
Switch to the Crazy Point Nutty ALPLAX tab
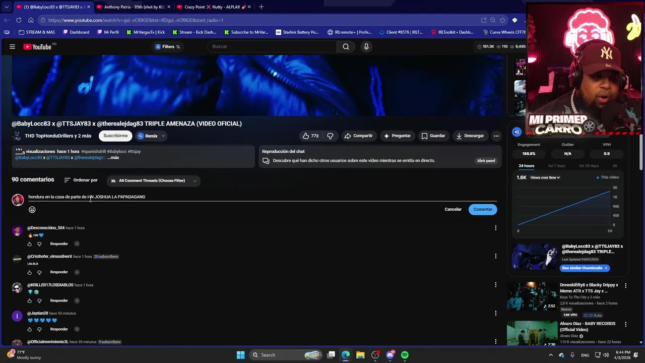point(214,7)
